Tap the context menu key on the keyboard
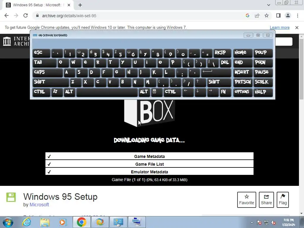Image resolution: width=304 pixels, height=228 pixels. pyautogui.click(x=157, y=93)
